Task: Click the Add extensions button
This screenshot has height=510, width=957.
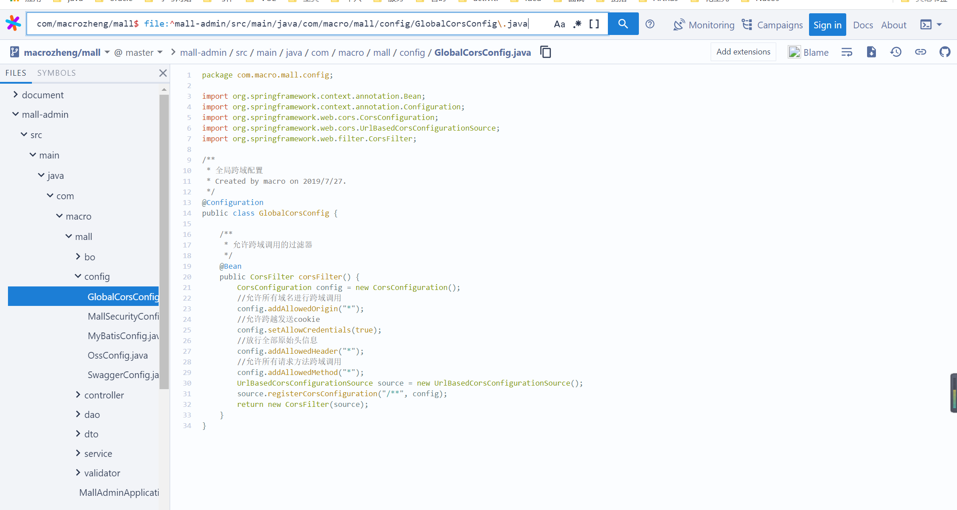Action: pyautogui.click(x=743, y=52)
